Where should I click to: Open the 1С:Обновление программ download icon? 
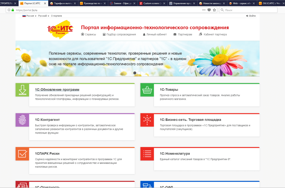click(x=22, y=90)
